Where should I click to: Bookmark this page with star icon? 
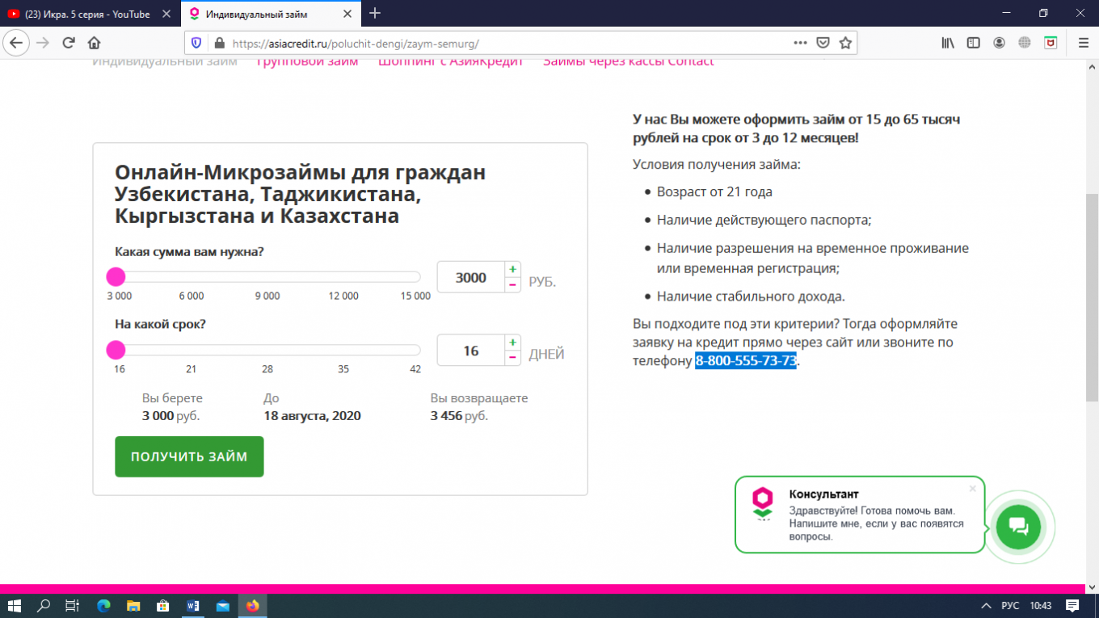point(845,43)
